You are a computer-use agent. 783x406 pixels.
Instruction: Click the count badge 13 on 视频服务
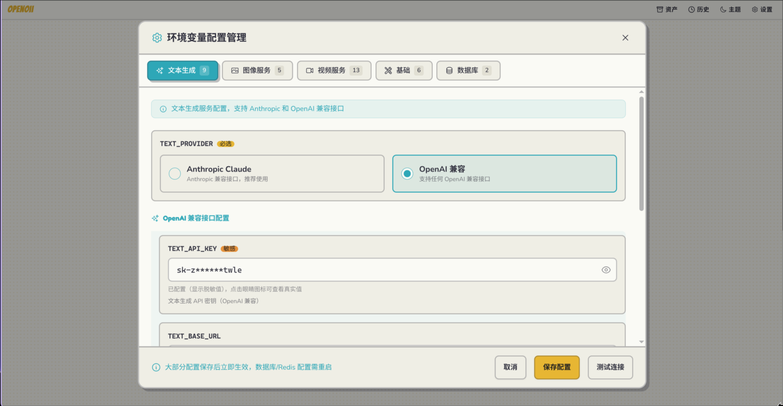pos(356,71)
